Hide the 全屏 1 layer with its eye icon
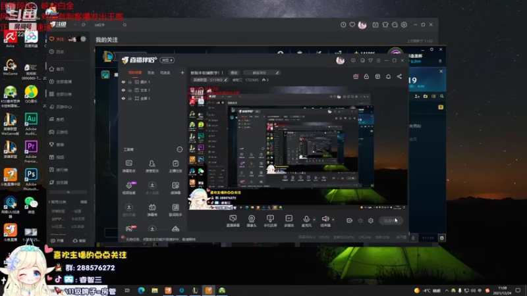527x296 pixels. (x=123, y=98)
